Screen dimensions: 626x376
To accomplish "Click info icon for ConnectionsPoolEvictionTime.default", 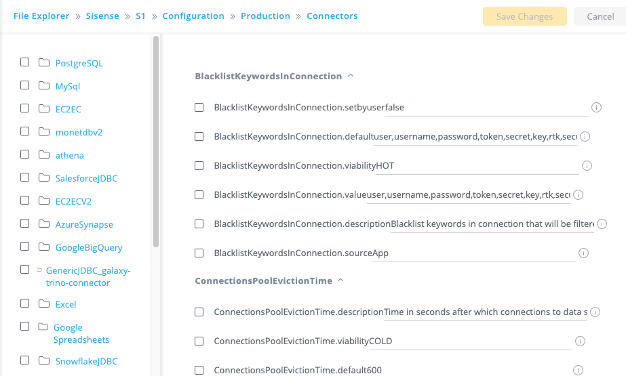I will (578, 370).
